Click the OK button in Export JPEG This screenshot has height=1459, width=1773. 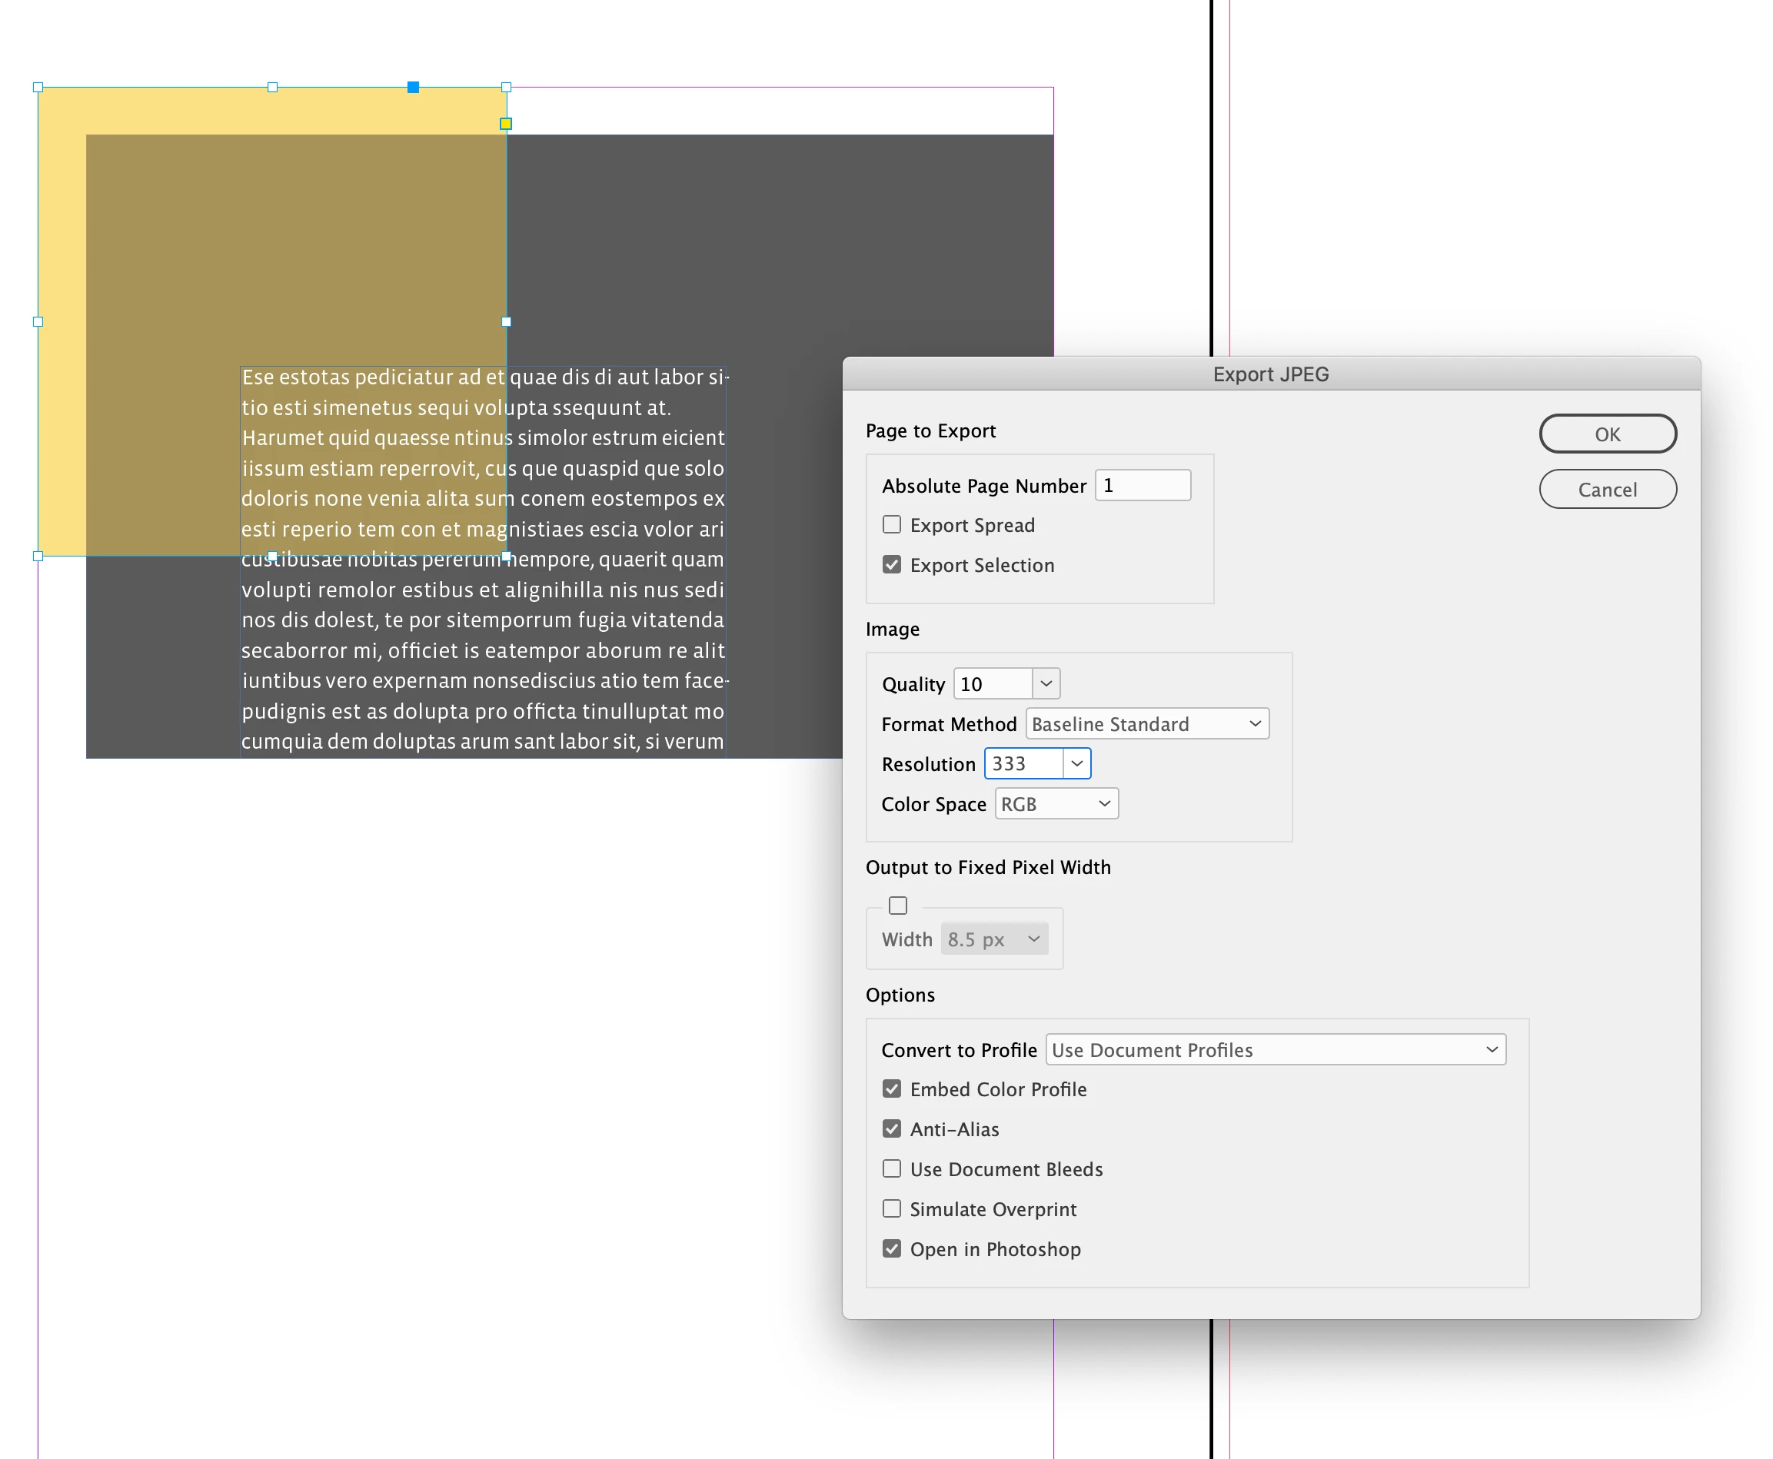point(1607,434)
